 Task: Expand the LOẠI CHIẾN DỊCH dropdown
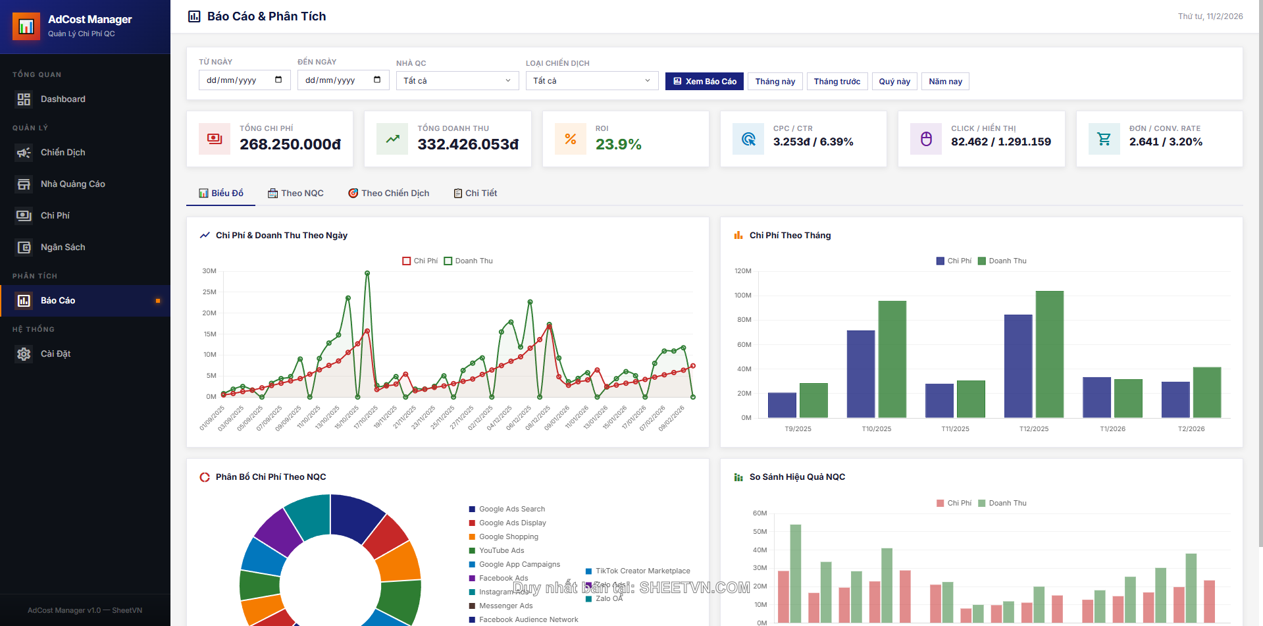[x=590, y=80]
